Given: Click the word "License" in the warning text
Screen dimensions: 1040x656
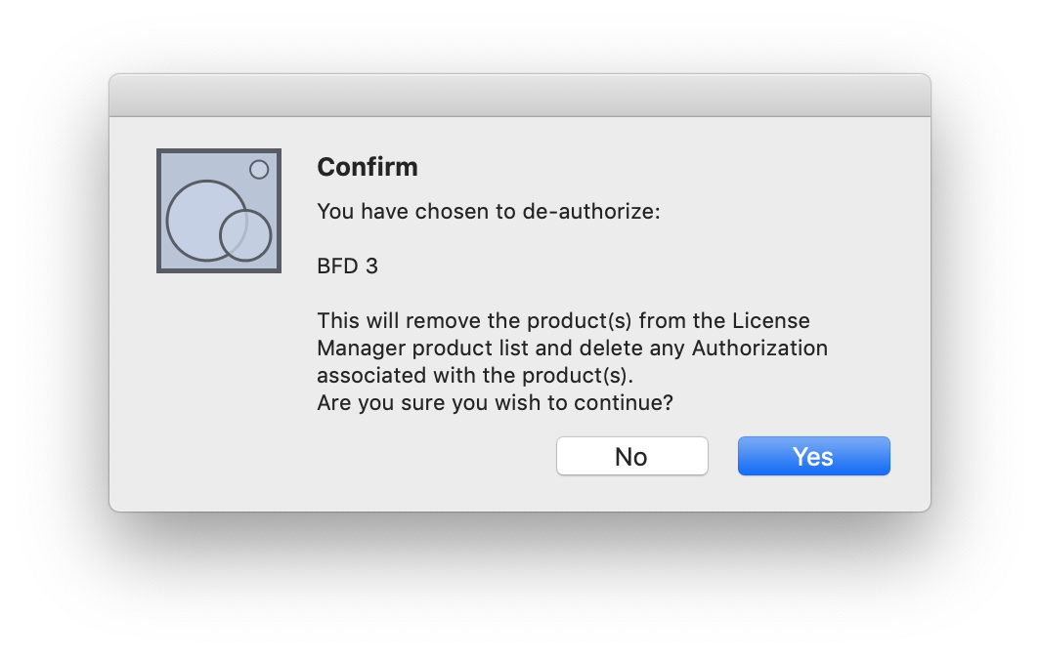Looking at the screenshot, I should 772,320.
